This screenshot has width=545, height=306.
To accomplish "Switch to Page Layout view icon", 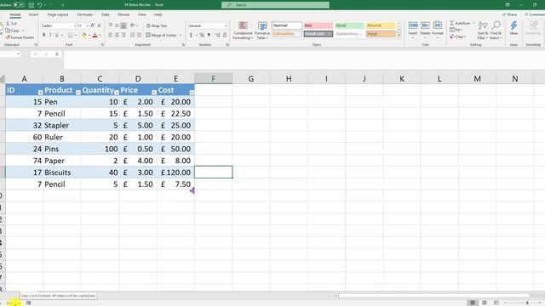I will [x=485, y=303].
